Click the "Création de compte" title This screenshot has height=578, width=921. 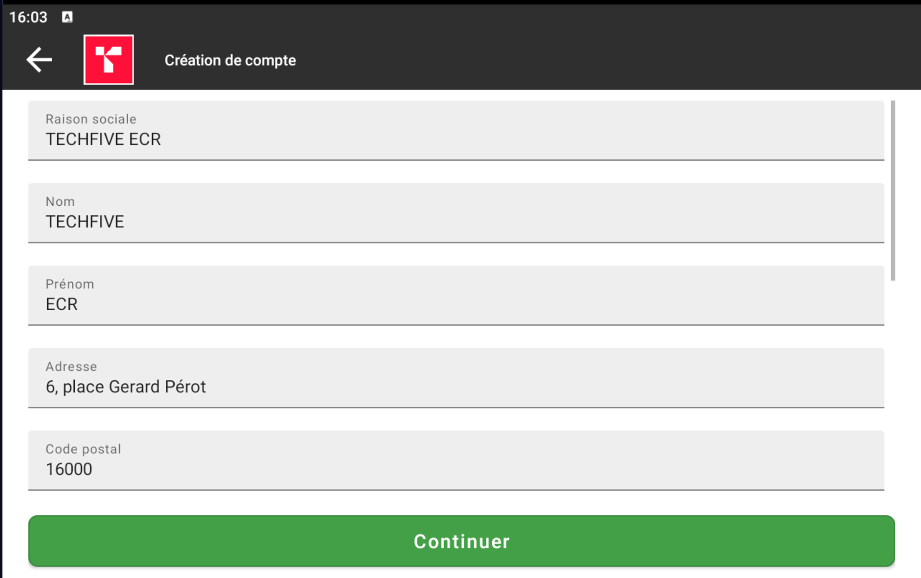tap(230, 60)
